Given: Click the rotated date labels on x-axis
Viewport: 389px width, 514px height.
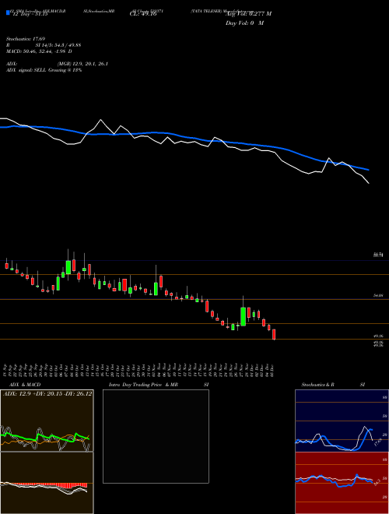Looking at the screenshot, I should pyautogui.click(x=139, y=371).
